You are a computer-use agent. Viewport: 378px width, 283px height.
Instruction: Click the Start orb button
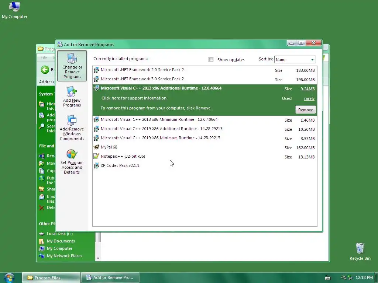(x=9, y=278)
